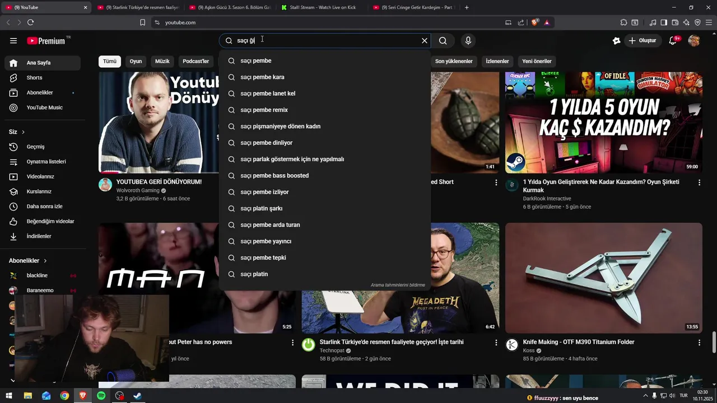
Task: Select suggestion "saçı pembe kara"
Action: tap(325, 77)
